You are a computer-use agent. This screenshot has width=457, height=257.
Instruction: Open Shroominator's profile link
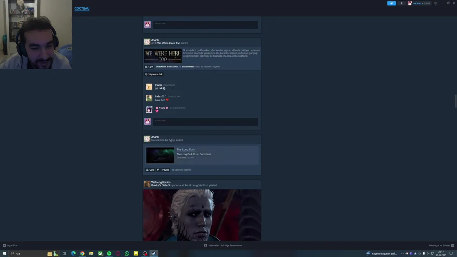tap(188, 66)
